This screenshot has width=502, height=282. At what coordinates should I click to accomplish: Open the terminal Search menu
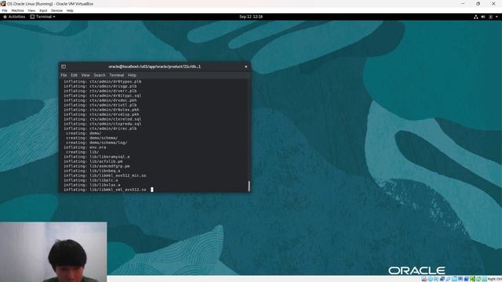[x=100, y=75]
